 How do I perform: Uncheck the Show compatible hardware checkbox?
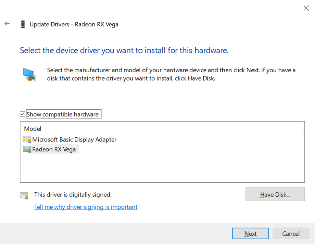point(23,114)
